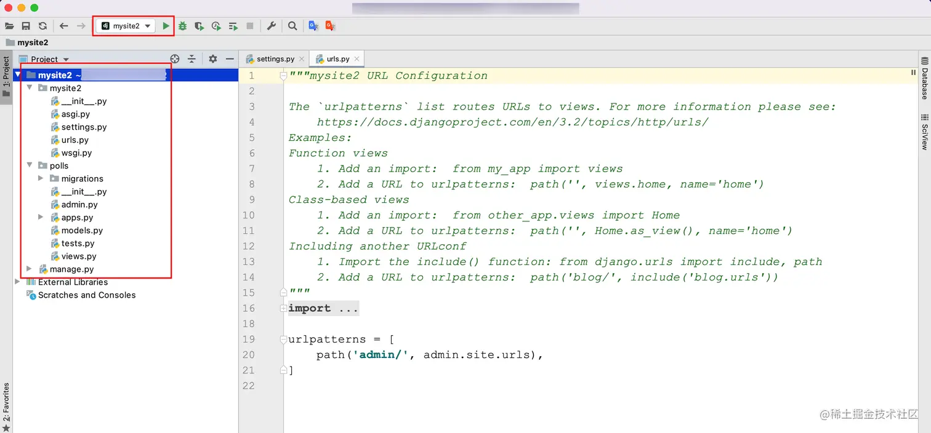Navigate back with the left arrow
931x433 pixels.
64,26
